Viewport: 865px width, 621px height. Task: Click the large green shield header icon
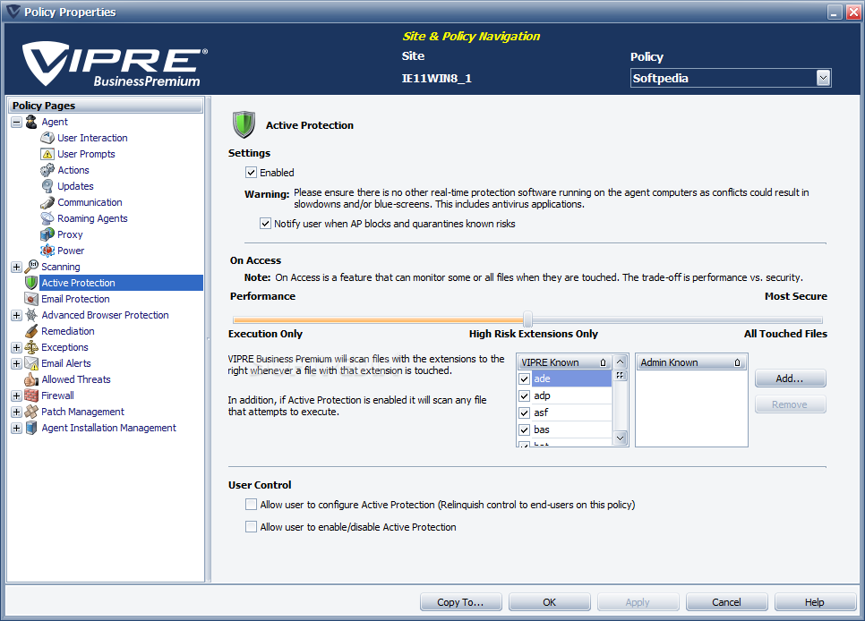click(244, 124)
